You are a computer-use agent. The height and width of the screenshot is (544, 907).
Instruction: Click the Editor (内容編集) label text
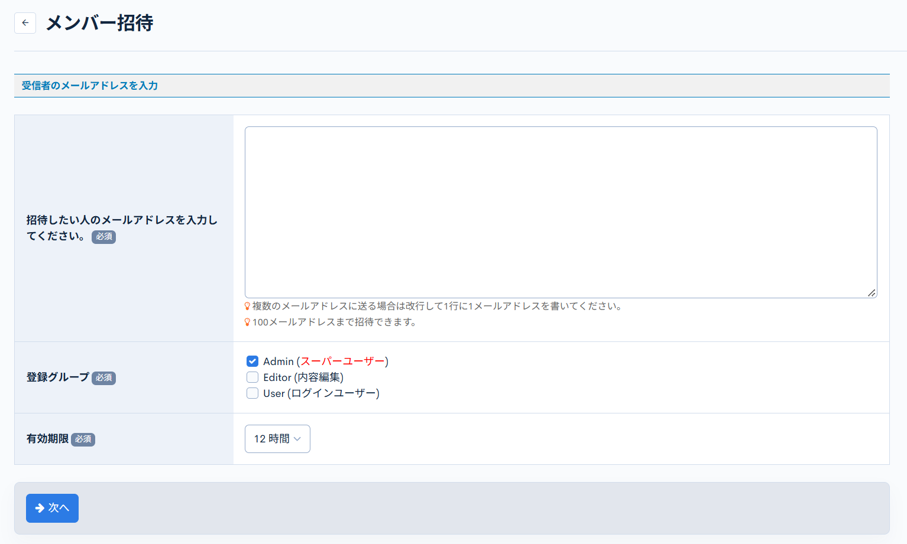303,377
